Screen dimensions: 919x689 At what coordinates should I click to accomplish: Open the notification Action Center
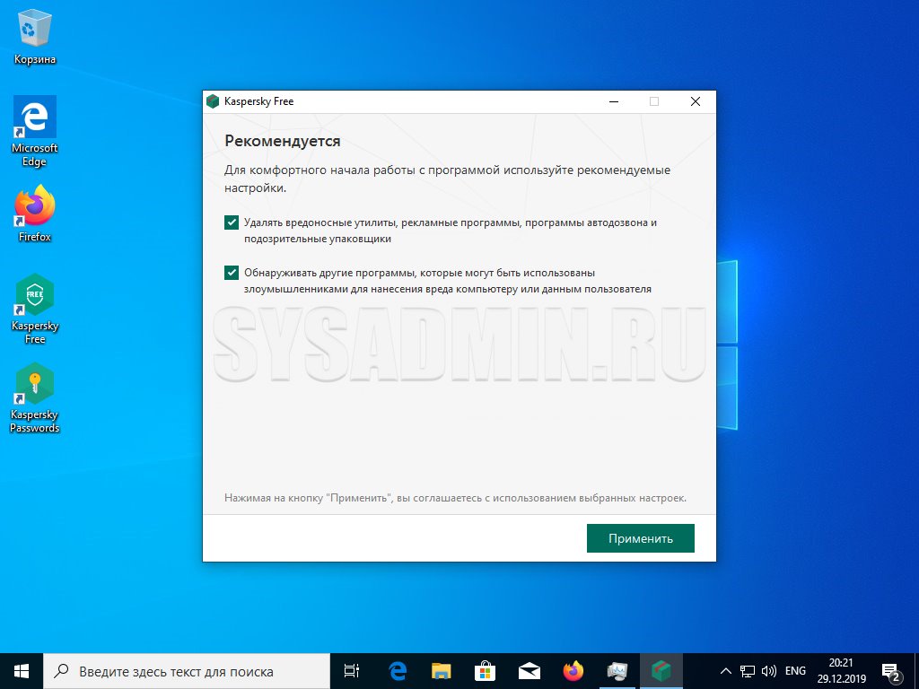pos(891,670)
